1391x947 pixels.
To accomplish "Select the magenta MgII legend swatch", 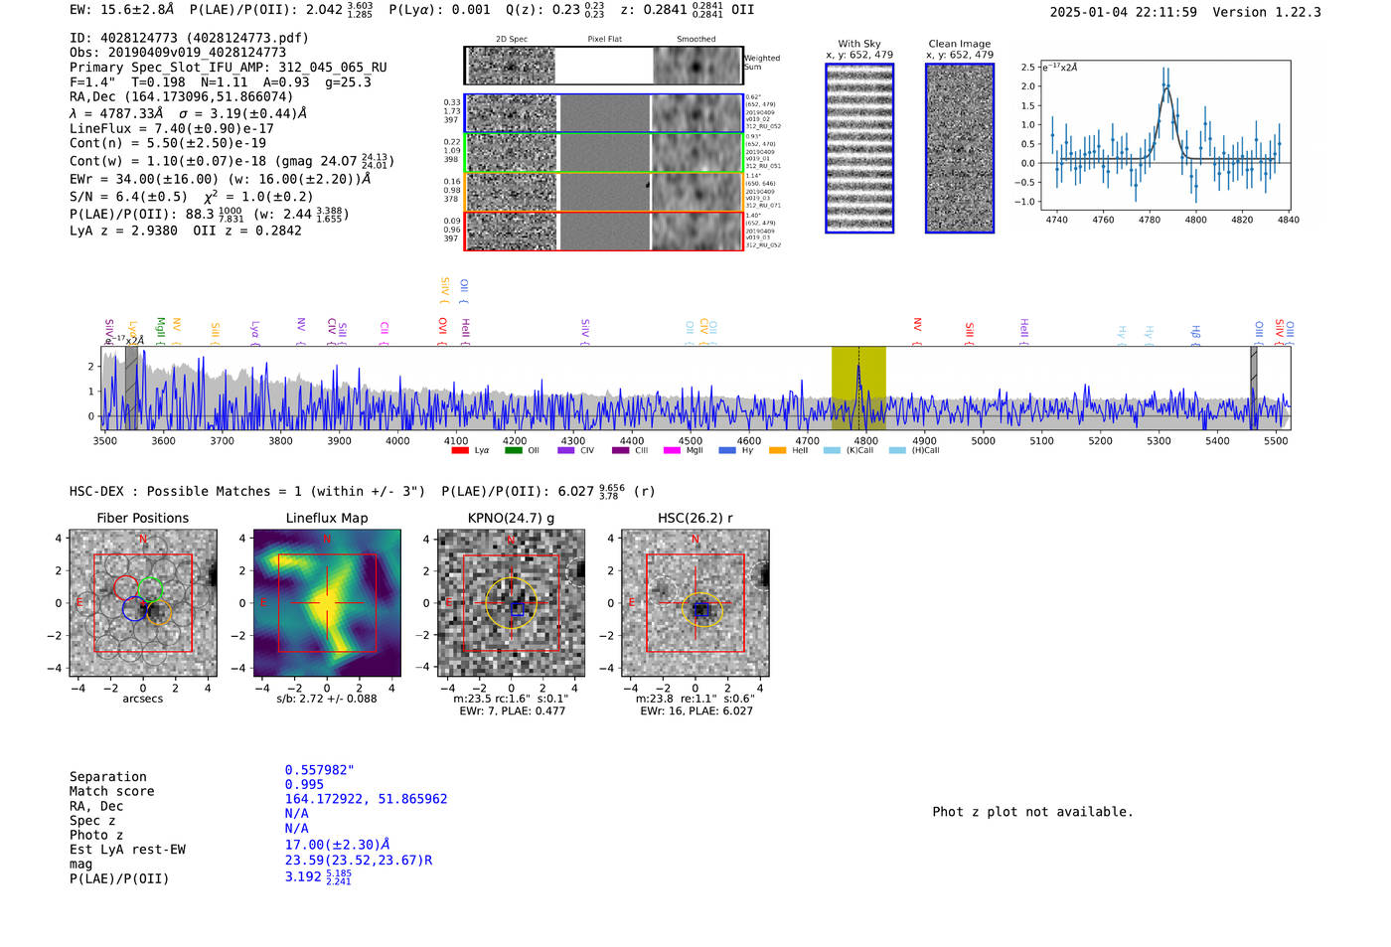I will point(672,450).
